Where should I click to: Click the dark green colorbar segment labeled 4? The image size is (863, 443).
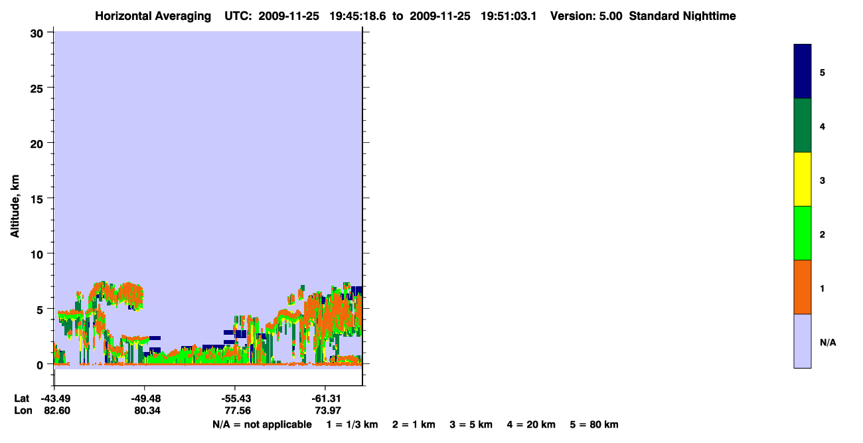[x=803, y=126]
